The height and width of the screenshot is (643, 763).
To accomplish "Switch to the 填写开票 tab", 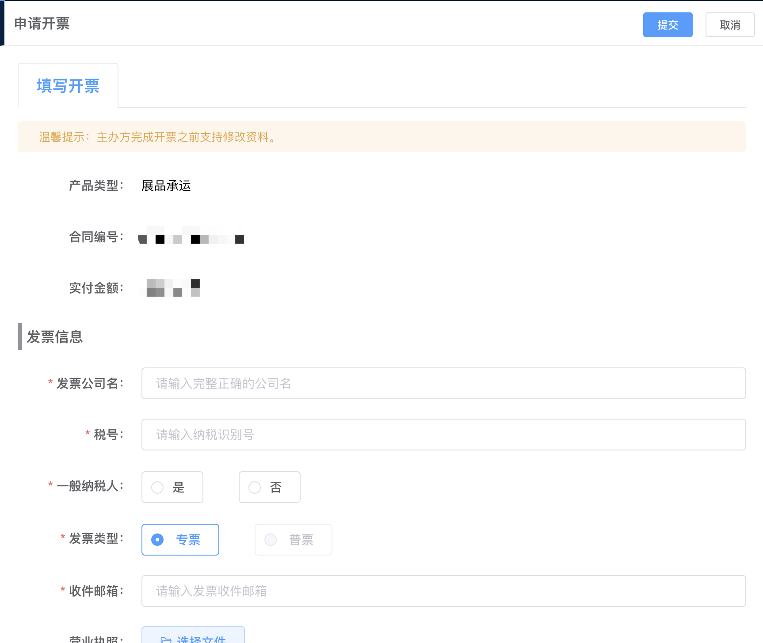I will point(68,86).
